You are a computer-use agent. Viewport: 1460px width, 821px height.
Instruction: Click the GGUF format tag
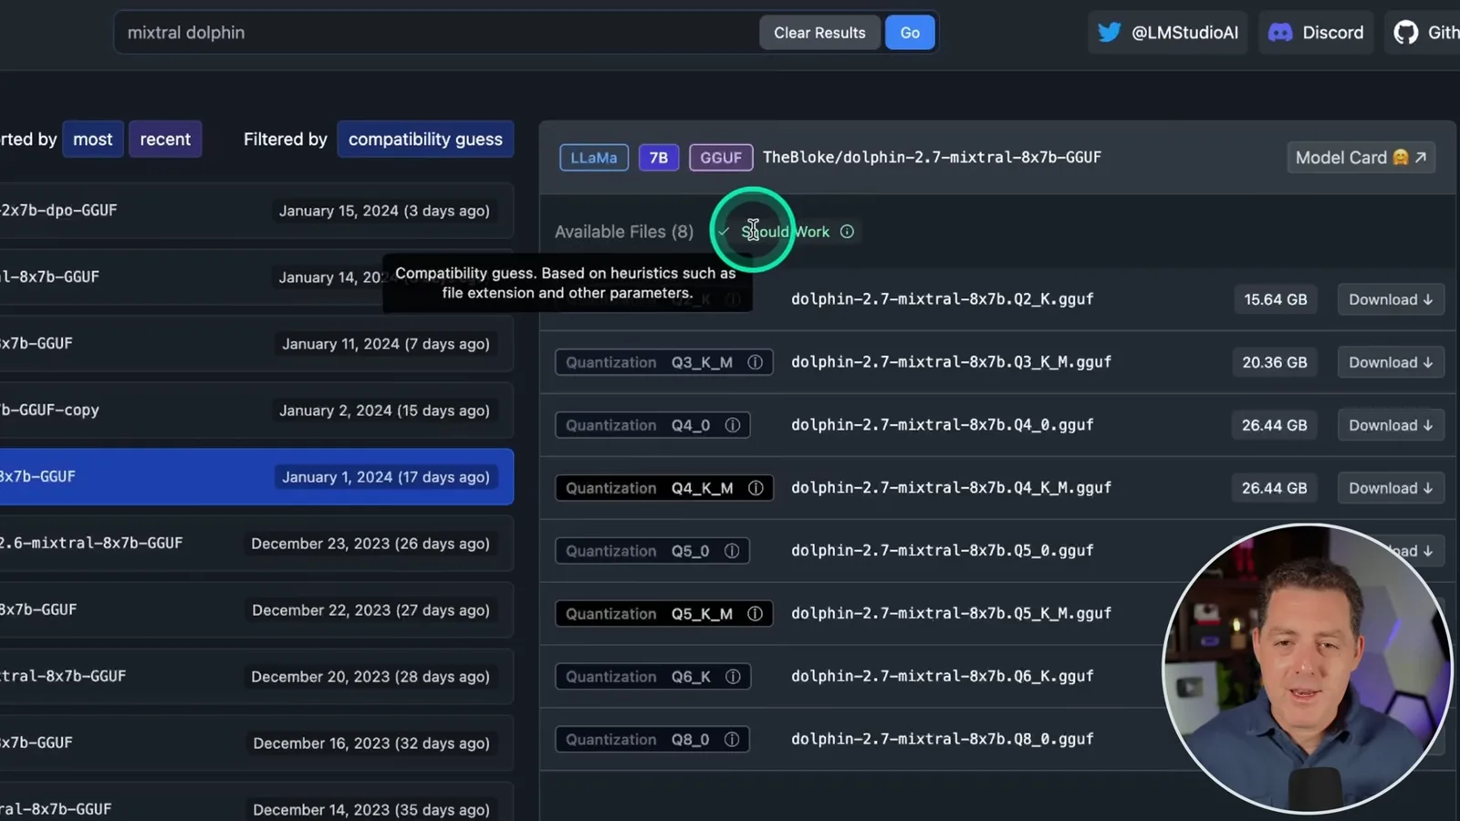(x=721, y=158)
